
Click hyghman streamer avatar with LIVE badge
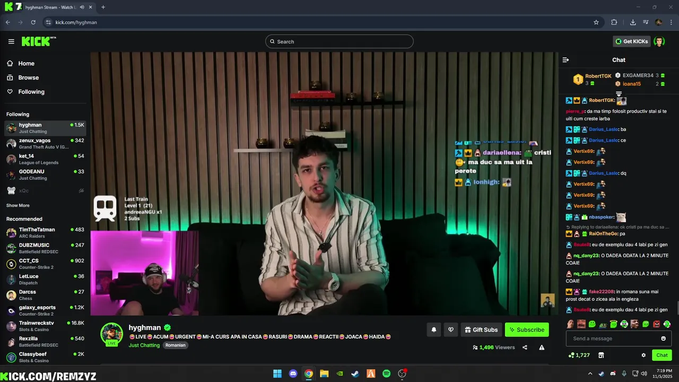(111, 334)
